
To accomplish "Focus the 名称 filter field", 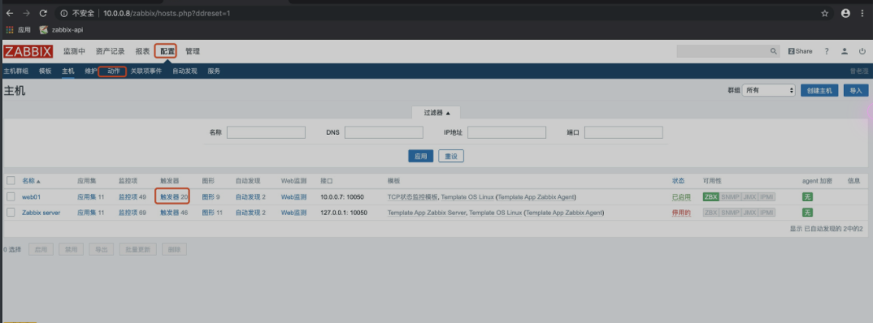I will (266, 132).
